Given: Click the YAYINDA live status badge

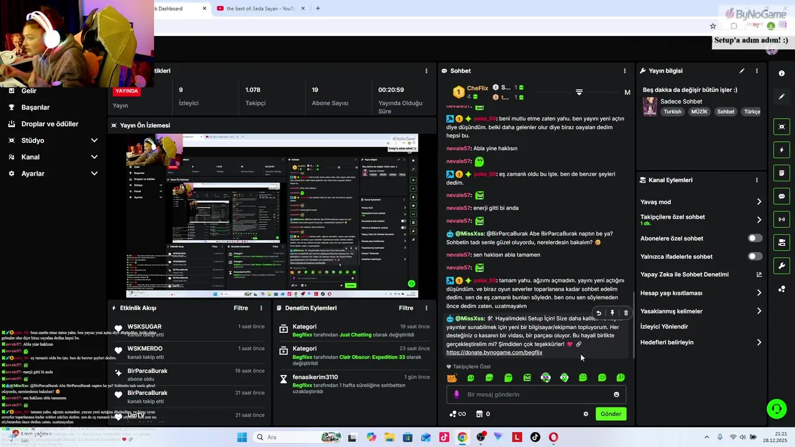Looking at the screenshot, I should pos(127,91).
